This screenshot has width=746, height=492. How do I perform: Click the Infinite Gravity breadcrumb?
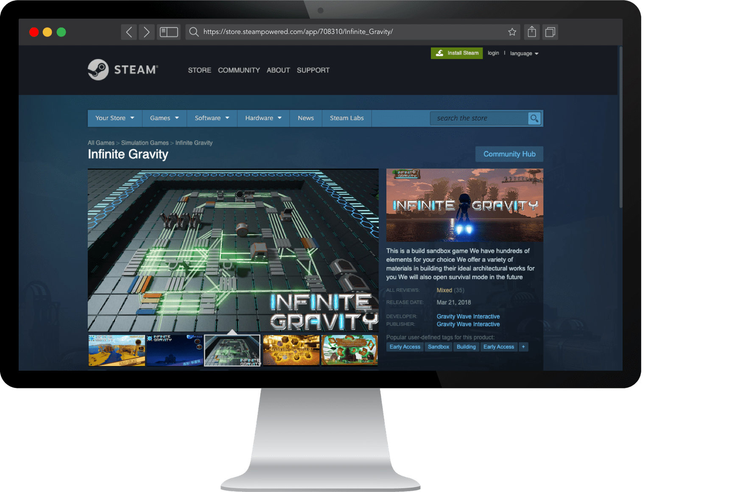coord(194,143)
